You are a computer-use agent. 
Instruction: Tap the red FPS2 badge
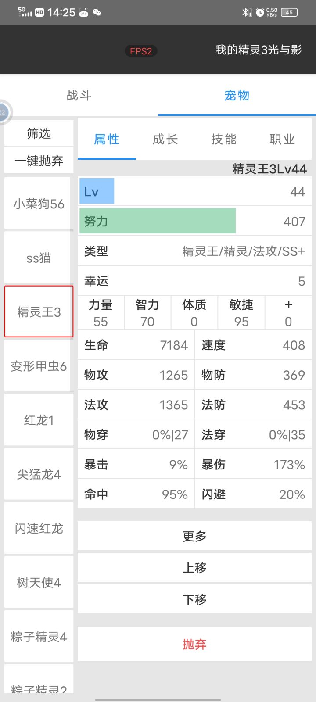pyautogui.click(x=141, y=51)
